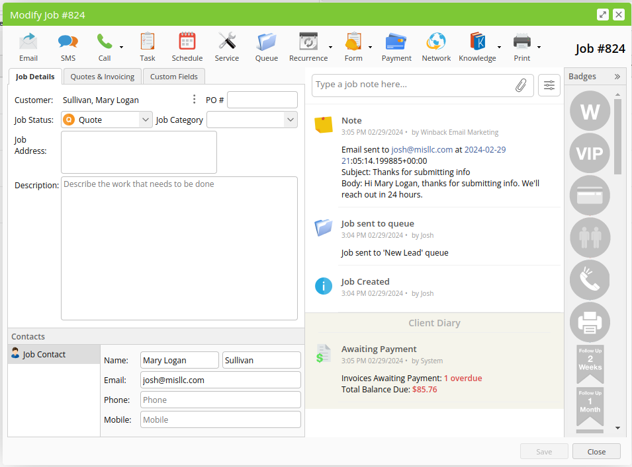Open the Job Category dropdown
This screenshot has width=632, height=467.
point(290,120)
